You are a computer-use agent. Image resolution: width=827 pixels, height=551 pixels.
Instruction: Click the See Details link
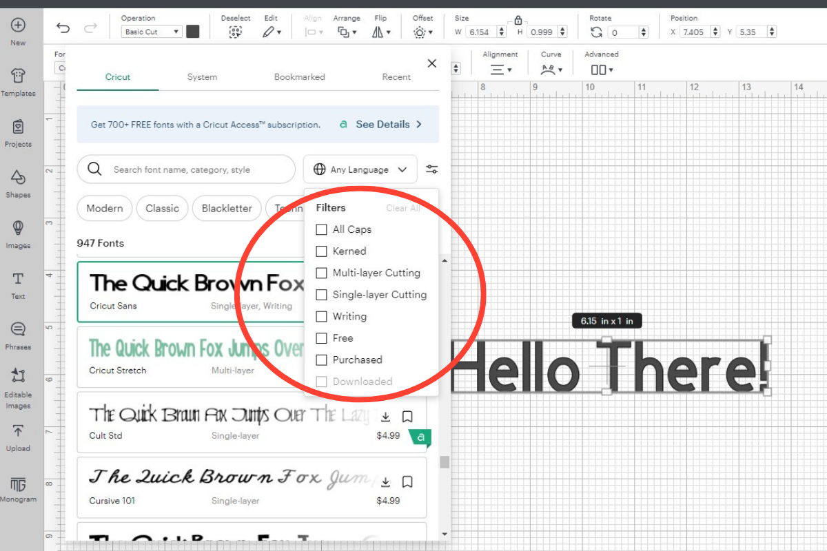pyautogui.click(x=389, y=125)
